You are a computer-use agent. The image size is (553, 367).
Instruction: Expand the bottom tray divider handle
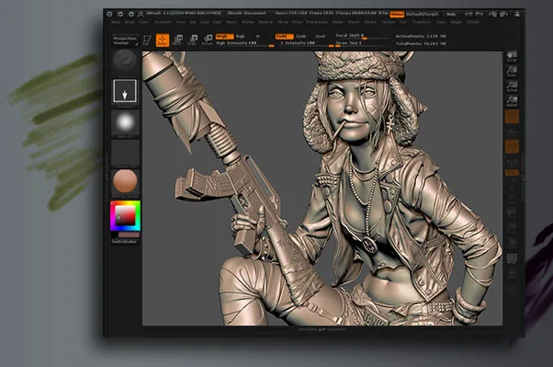[x=322, y=329]
